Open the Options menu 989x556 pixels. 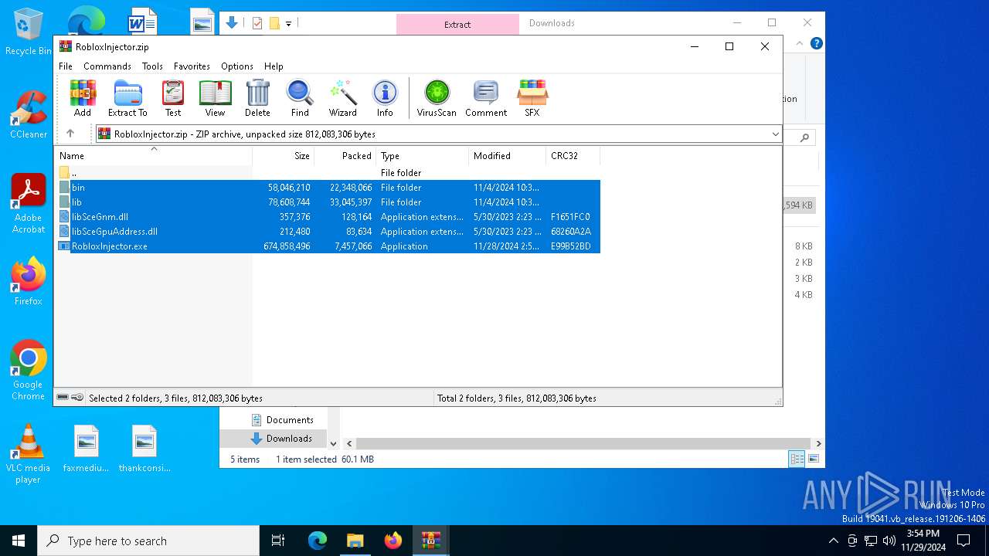[x=237, y=66]
